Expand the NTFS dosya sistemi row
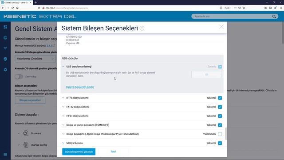Screen dimensions: 284x160 click(63, 98)
